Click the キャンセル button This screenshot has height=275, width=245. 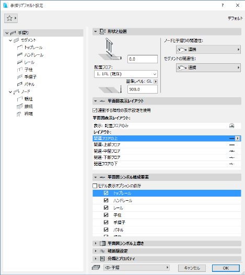click(x=192, y=268)
